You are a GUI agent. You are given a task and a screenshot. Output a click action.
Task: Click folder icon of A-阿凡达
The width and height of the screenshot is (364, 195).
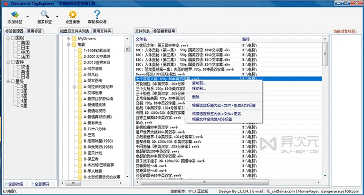pos(80,75)
